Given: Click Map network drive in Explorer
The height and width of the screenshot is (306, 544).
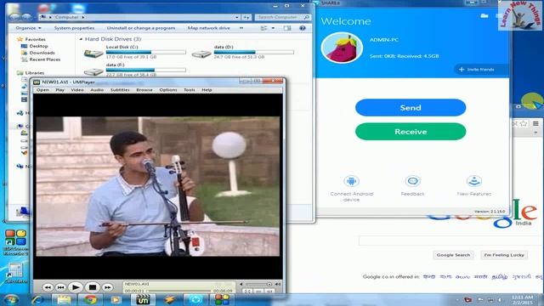Looking at the screenshot, I should [209, 28].
